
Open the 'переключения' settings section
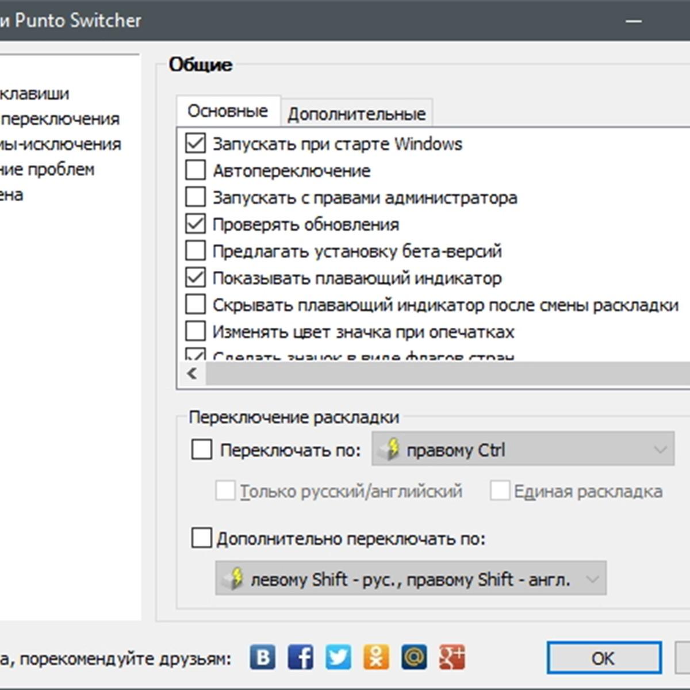click(60, 118)
